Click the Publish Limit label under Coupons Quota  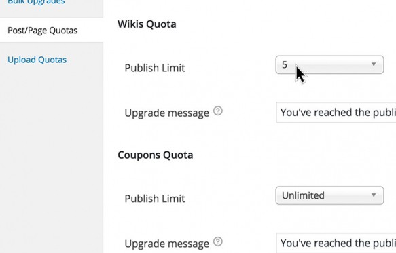155,199
